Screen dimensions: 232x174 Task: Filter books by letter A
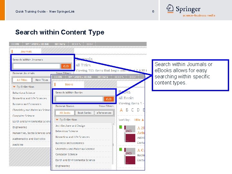click(x=121, y=110)
